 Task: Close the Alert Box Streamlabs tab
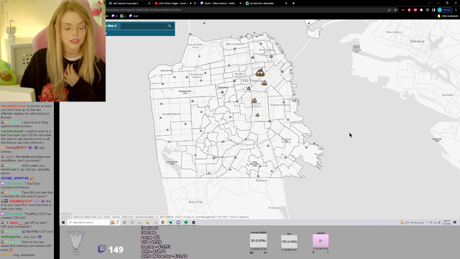(286, 3)
